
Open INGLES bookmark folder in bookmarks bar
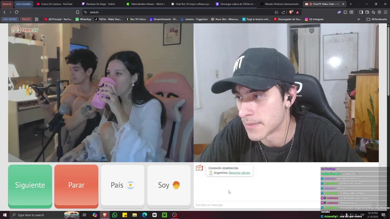point(26,19)
